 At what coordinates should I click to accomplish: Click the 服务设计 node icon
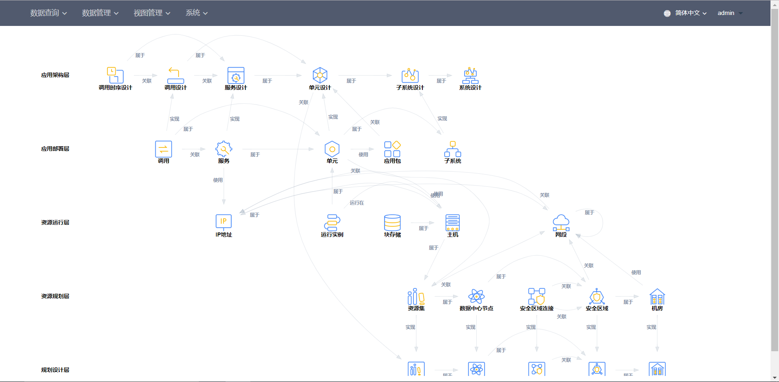coord(236,75)
